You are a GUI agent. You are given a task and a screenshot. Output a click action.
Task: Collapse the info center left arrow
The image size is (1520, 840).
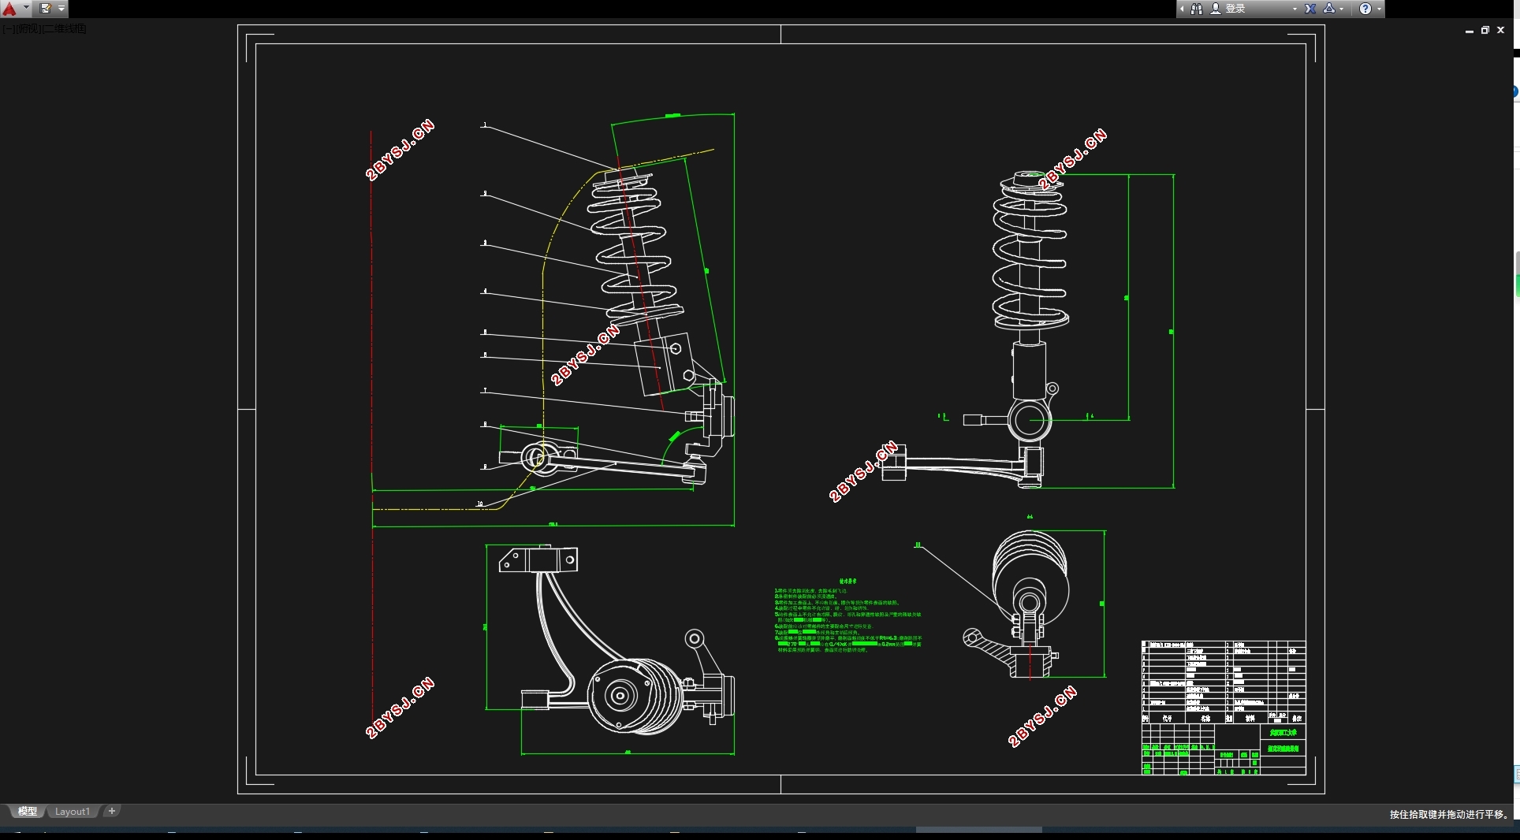(1182, 9)
